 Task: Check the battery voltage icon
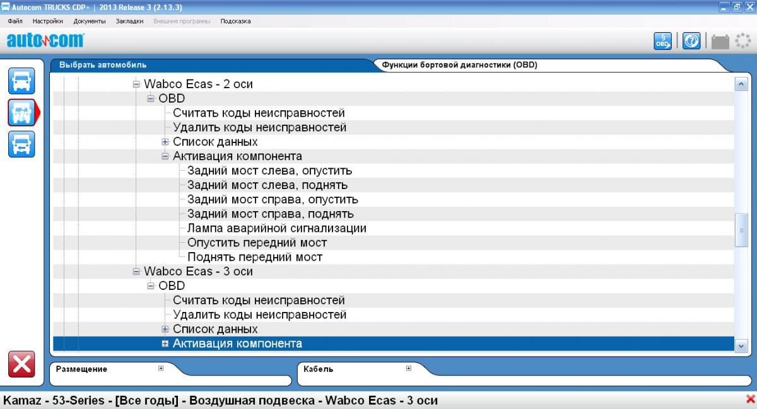[720, 41]
